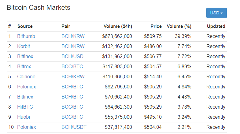Open the USD currency dropdown
This screenshot has width=240, height=134.
[216, 13]
